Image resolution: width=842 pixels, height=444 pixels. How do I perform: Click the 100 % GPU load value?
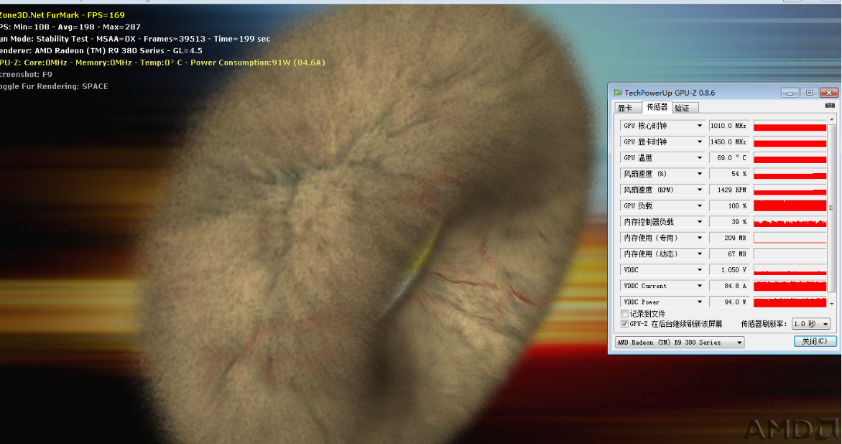pos(728,205)
